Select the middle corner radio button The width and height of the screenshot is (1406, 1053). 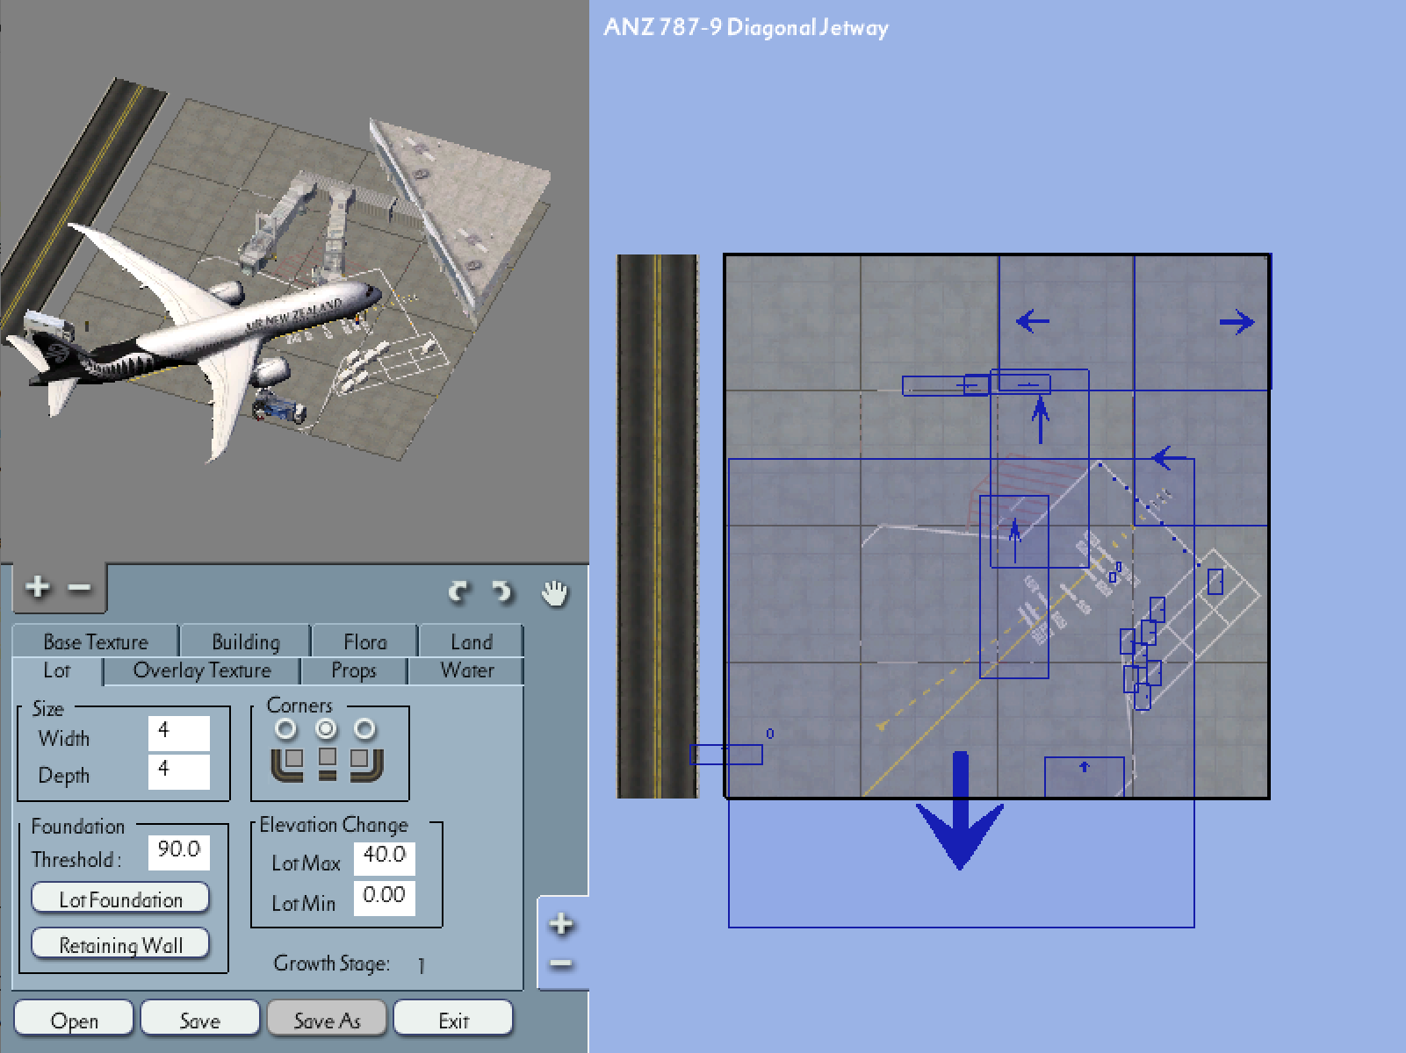(326, 728)
